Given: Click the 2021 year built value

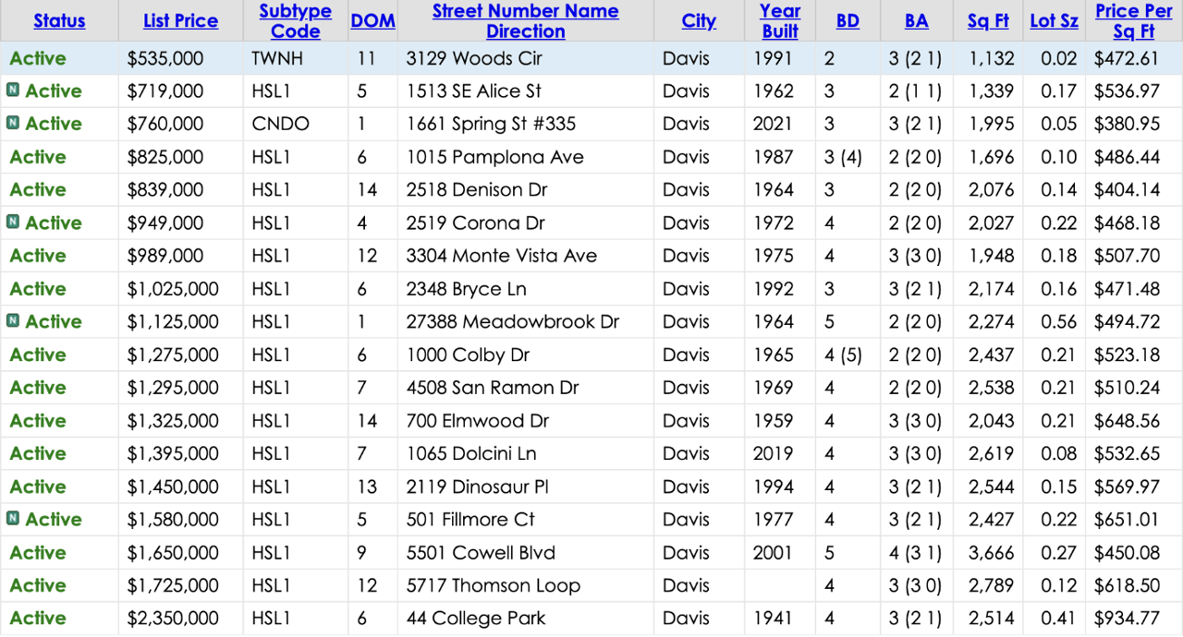Looking at the screenshot, I should 773,124.
